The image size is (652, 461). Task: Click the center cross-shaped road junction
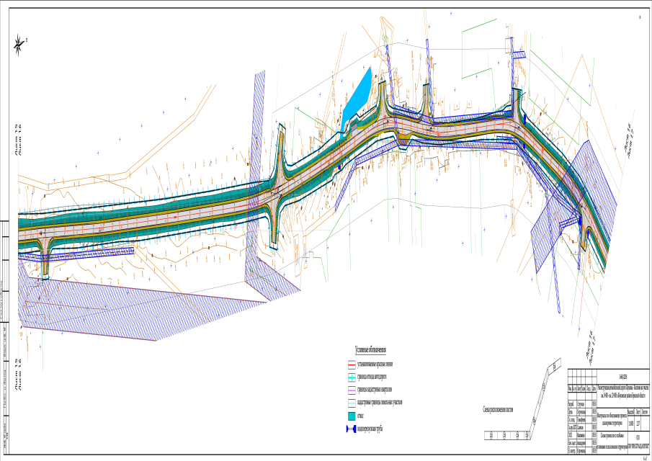(x=276, y=193)
